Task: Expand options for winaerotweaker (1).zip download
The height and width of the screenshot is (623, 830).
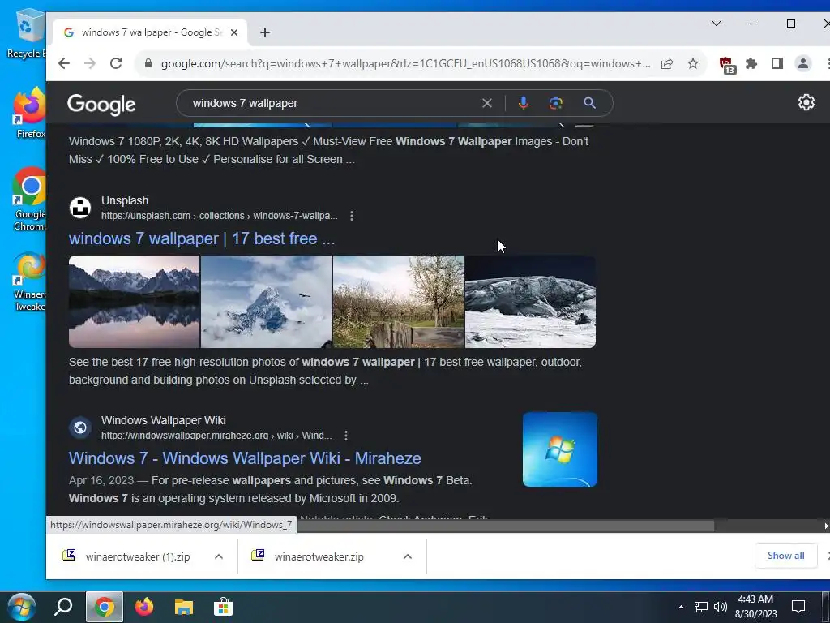Action: (219, 556)
